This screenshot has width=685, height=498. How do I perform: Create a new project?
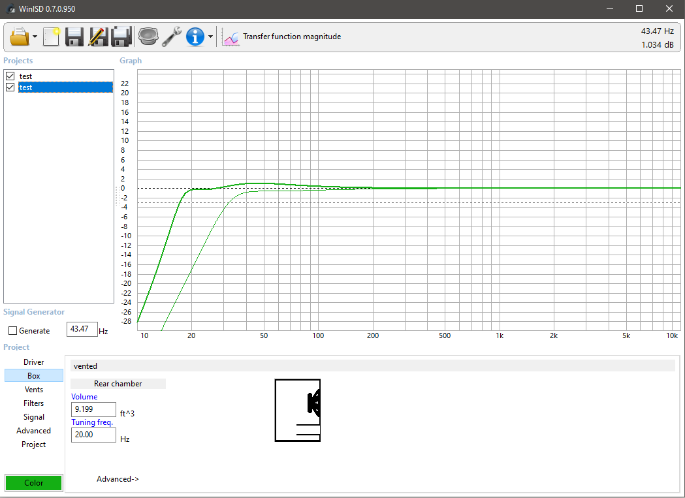51,37
